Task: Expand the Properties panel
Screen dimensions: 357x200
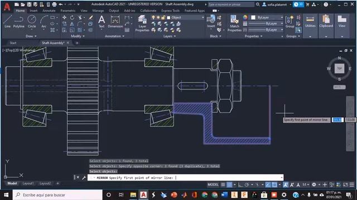Action: [x=253, y=36]
